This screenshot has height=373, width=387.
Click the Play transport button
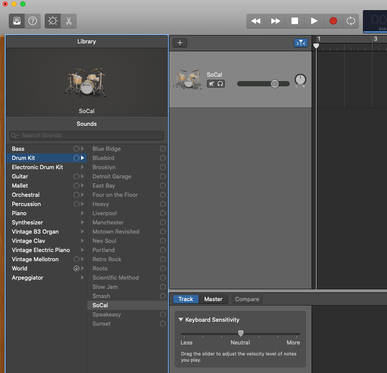click(x=314, y=21)
